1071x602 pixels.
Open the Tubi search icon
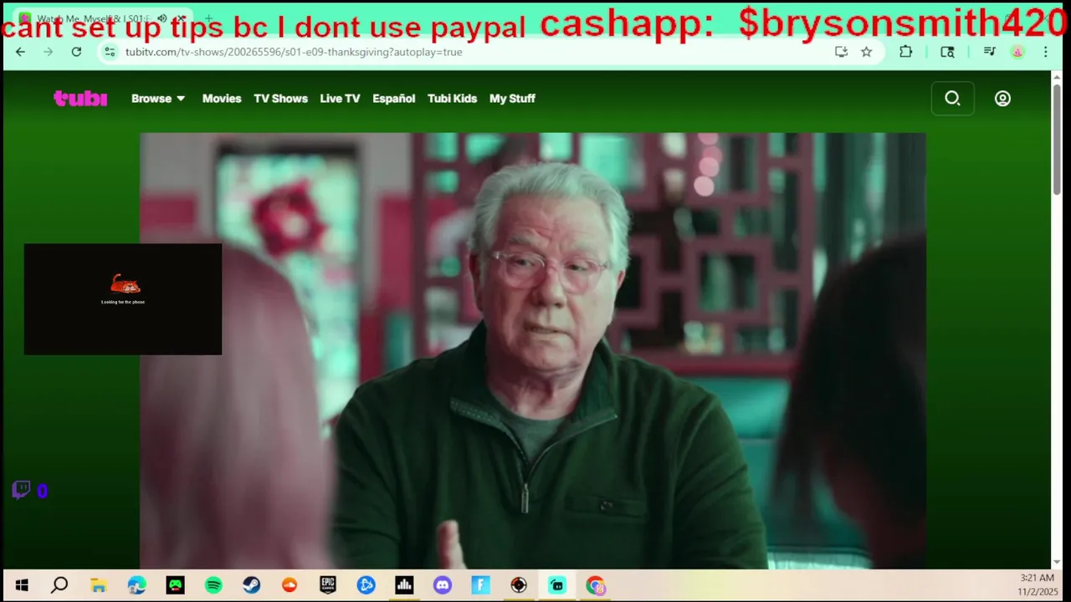point(952,99)
